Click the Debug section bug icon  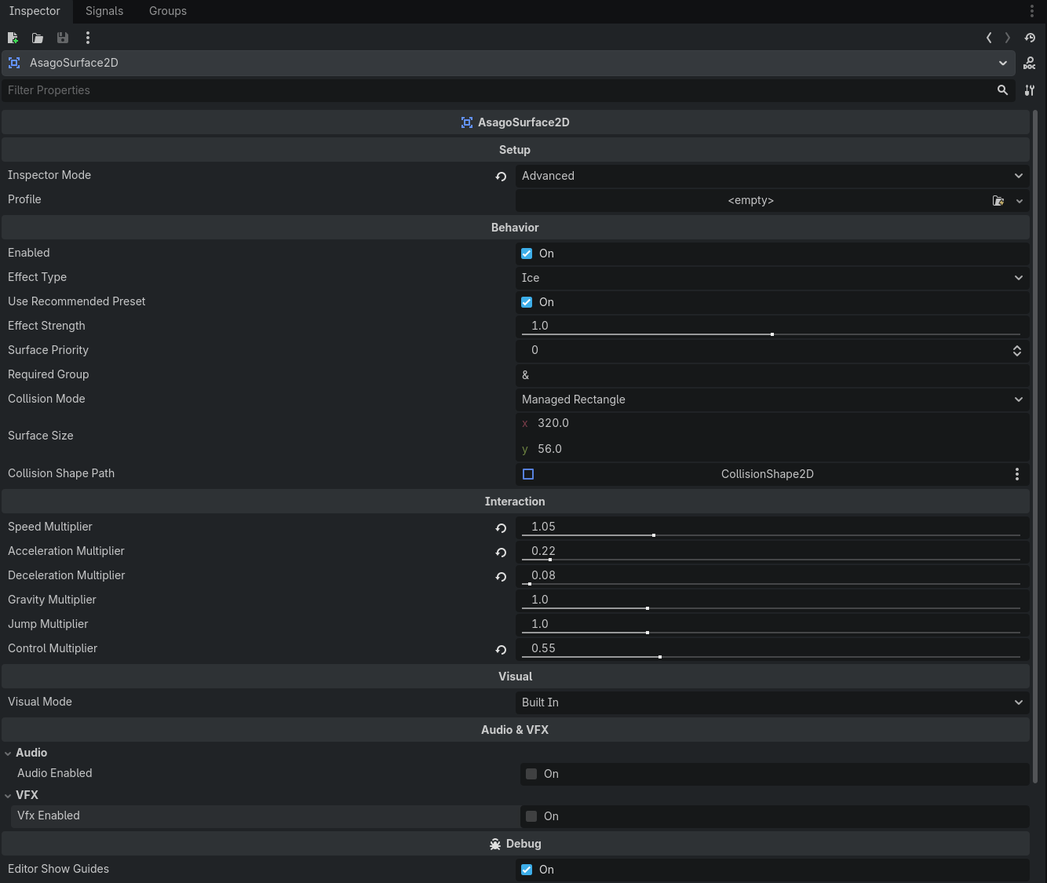click(495, 845)
